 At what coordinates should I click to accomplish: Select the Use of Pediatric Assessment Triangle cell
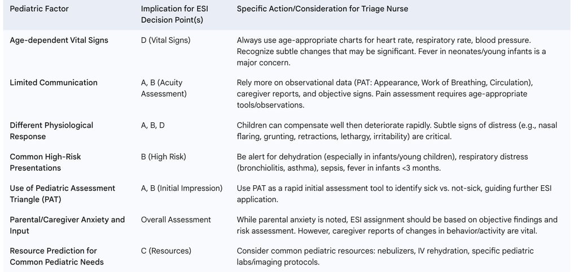click(62, 193)
